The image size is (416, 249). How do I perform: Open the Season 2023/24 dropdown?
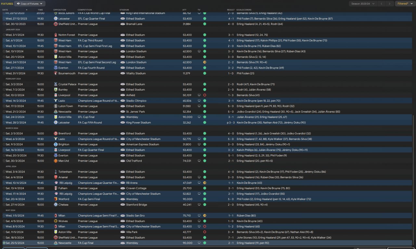363,4
